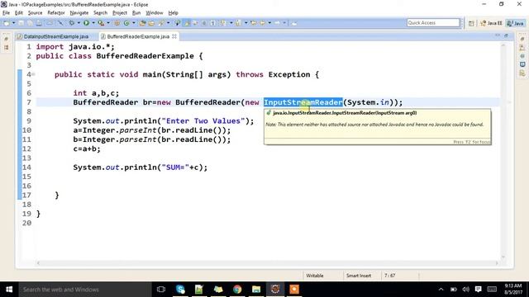The image size is (529, 297).
Task: Open the Project menu
Action: point(119,13)
